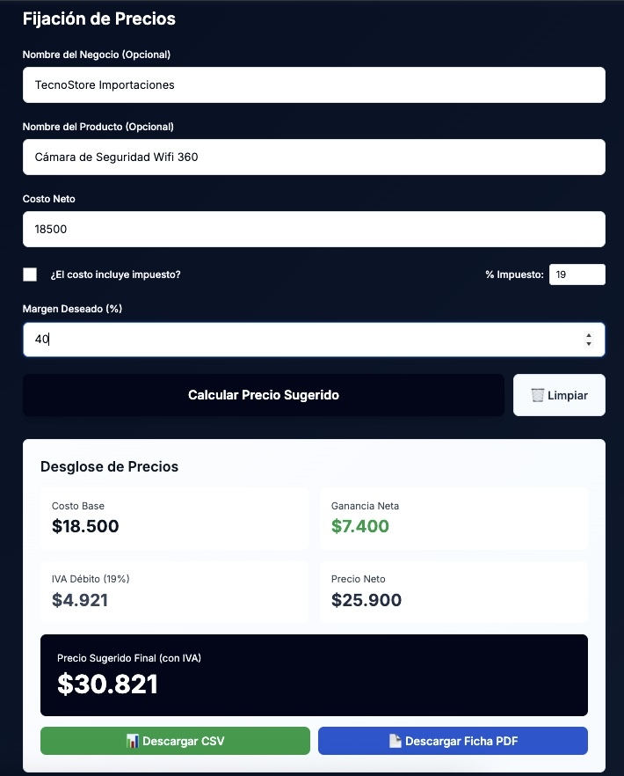The height and width of the screenshot is (776, 624).
Task: Click the Desglose de Precios title
Action: tap(109, 466)
